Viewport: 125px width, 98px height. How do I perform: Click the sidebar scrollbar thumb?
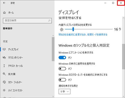(x=53, y=49)
